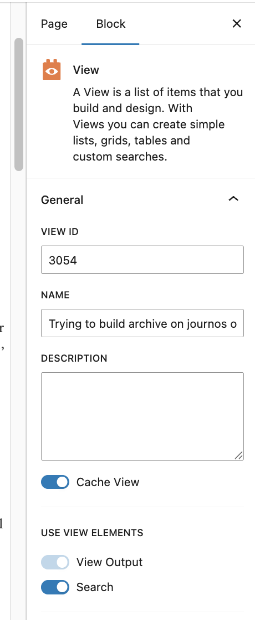Click the description textarea resize handle
This screenshot has height=620, width=255.
[238, 456]
